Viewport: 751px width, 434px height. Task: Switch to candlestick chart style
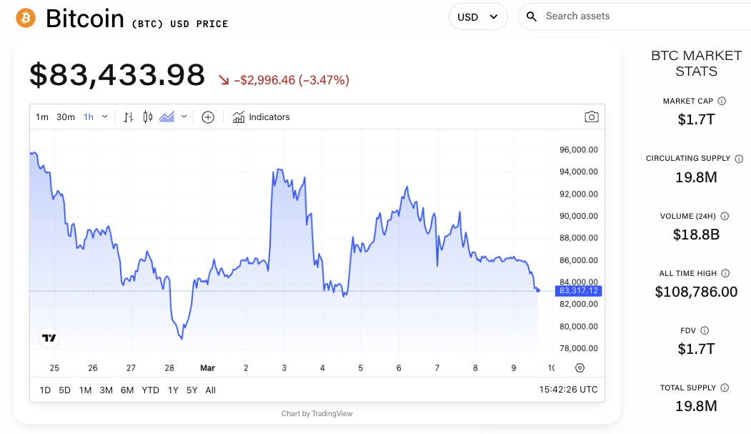pos(148,117)
